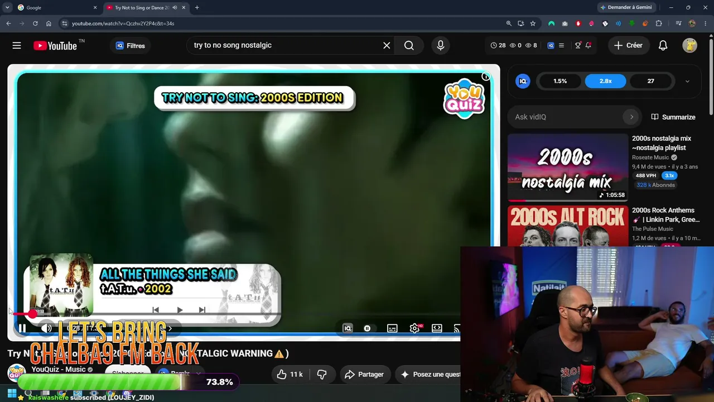
Task: Install app icon in address bar
Action: coord(521,23)
